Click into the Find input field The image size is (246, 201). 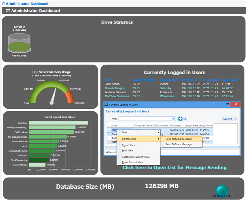(145, 119)
